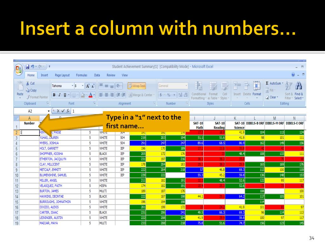Screen dimensions: 325x244
Task: Open the cell borders button
Action: (74, 95)
